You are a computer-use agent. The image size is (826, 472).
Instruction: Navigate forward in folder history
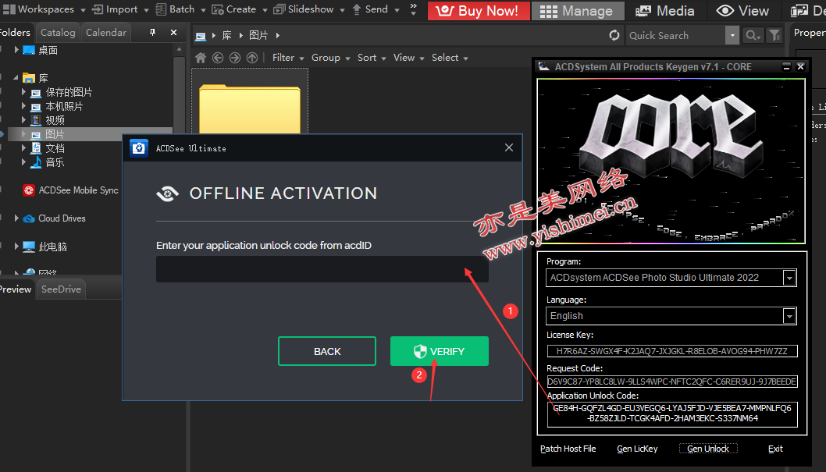(235, 58)
